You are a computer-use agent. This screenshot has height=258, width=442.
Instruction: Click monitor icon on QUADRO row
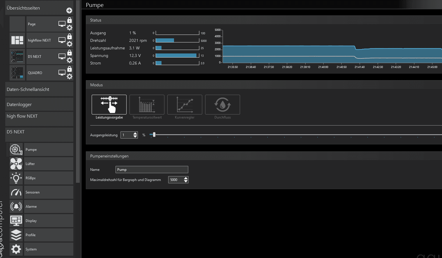click(x=62, y=73)
